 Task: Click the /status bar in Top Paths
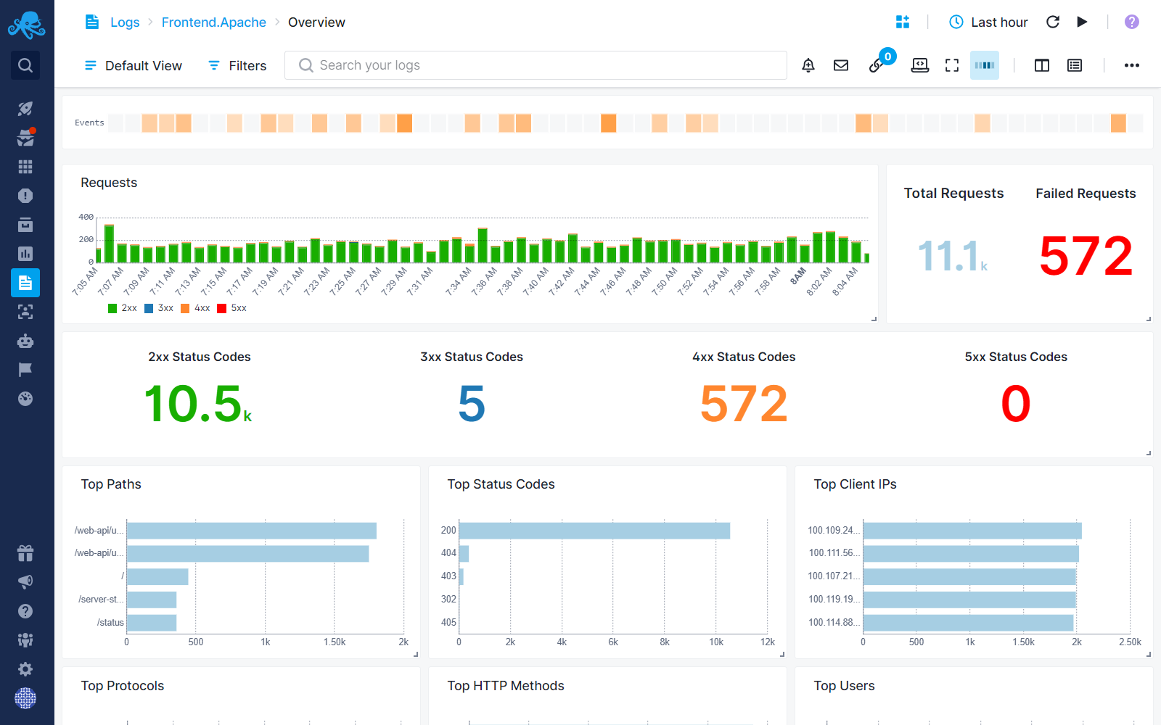152,623
